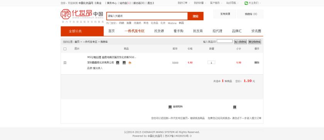Open the 找货源 nav tab
The height and width of the screenshot is (140, 324).
(159, 31)
